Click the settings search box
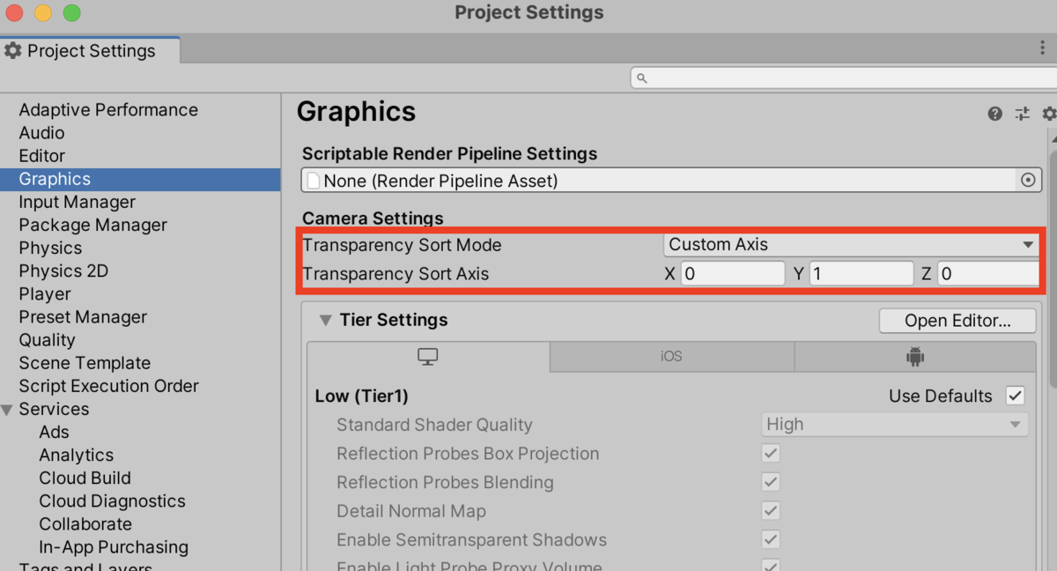 pos(843,78)
